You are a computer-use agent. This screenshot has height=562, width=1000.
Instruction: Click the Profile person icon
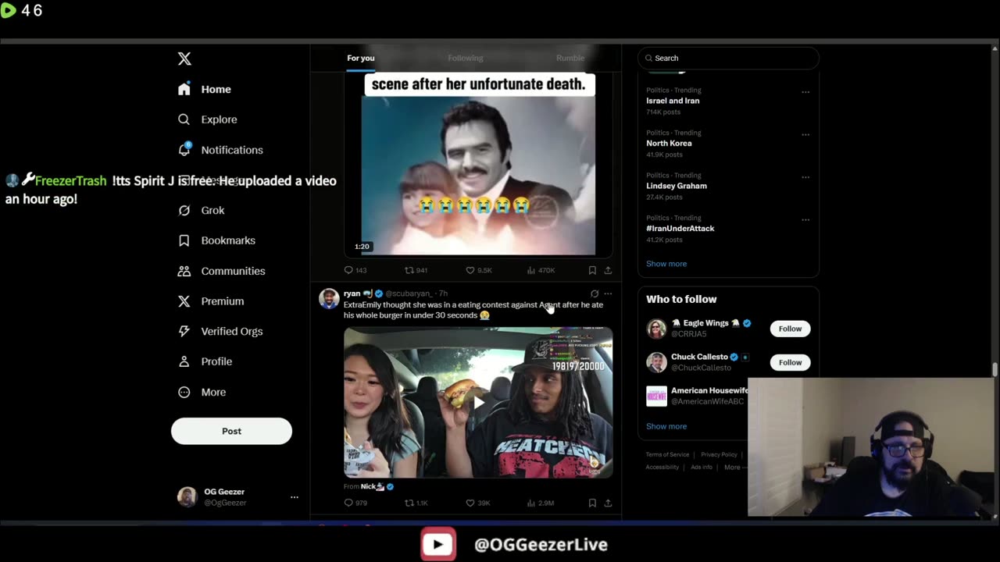click(184, 361)
